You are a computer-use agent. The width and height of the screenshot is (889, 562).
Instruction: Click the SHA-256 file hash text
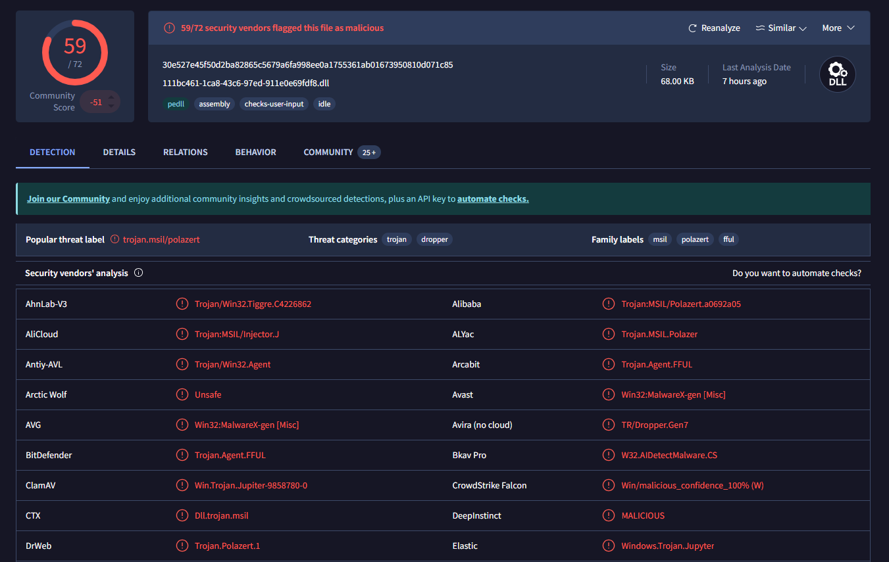[307, 64]
